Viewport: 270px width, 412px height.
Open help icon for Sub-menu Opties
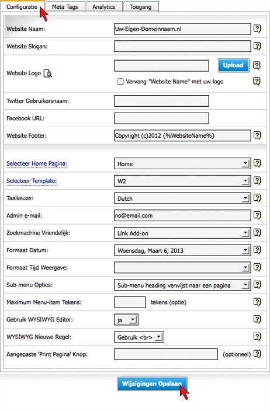(x=257, y=285)
